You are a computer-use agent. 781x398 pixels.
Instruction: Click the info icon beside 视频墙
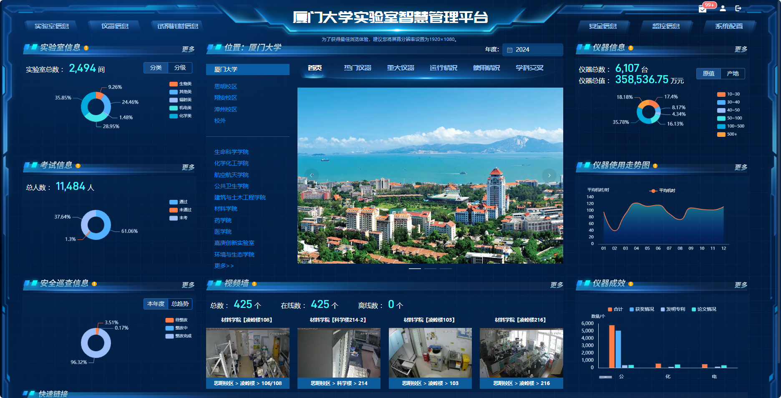point(254,284)
